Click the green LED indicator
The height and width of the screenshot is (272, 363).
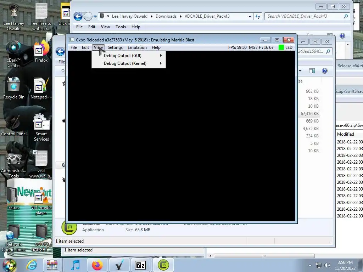pyautogui.click(x=281, y=47)
